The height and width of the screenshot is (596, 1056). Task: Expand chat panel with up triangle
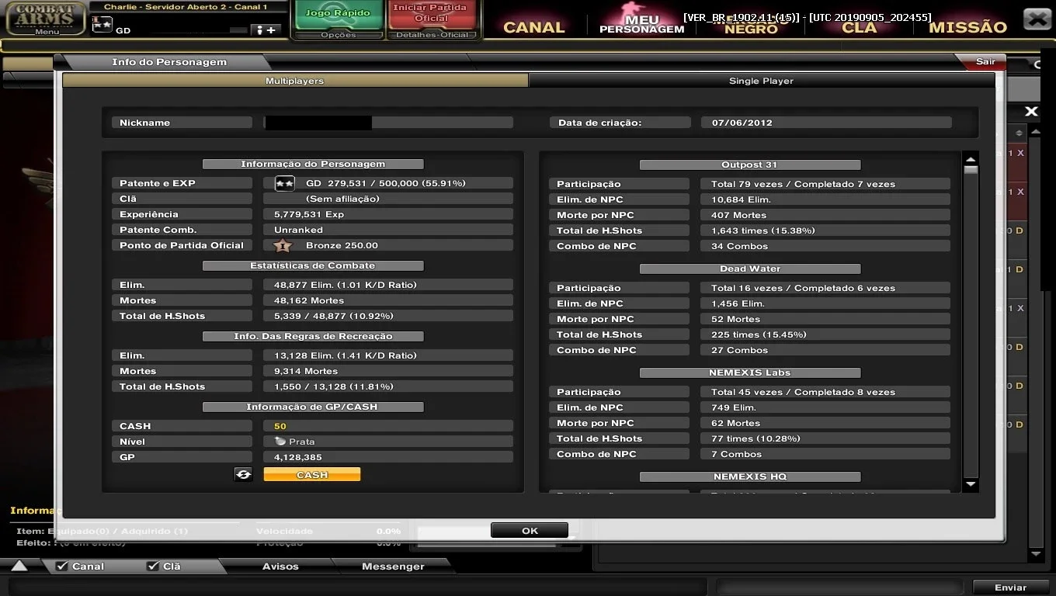tap(19, 566)
